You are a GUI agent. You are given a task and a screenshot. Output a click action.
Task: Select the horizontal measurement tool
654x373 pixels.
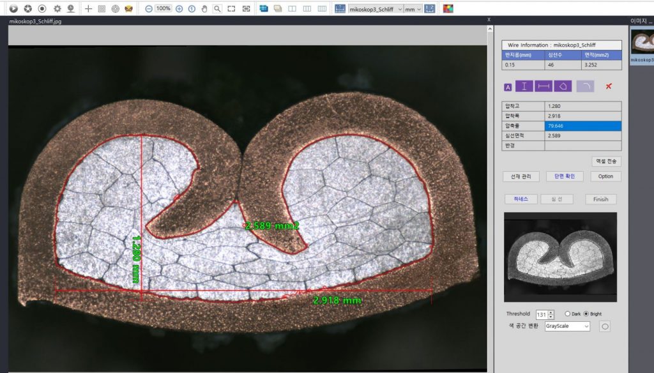point(544,86)
